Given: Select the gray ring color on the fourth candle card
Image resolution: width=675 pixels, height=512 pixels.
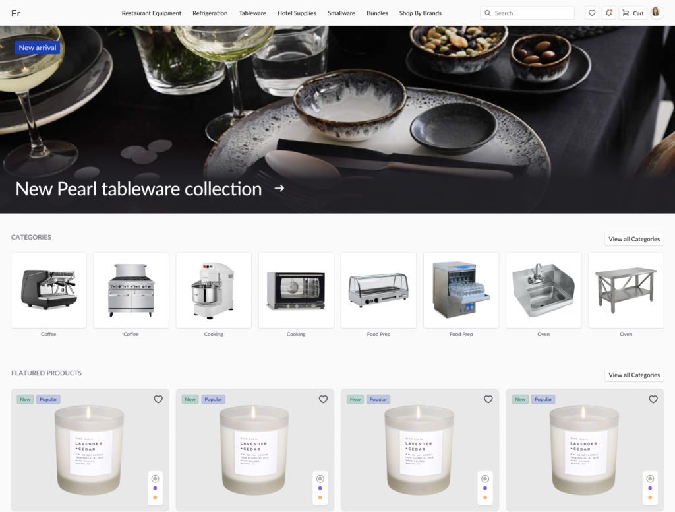Looking at the screenshot, I should (x=651, y=479).
